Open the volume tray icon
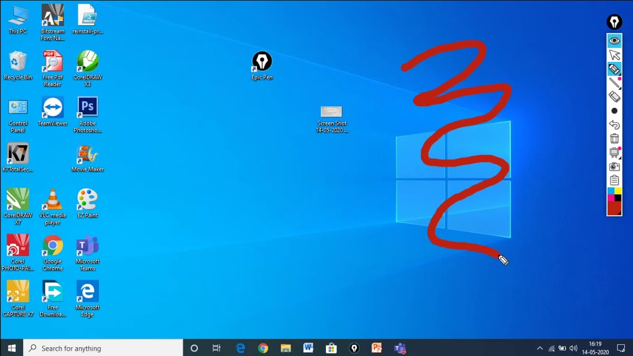 point(573,348)
